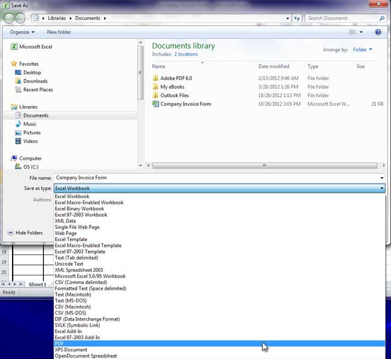Choose OpenDocument Spreadsheet file type

click(x=220, y=356)
